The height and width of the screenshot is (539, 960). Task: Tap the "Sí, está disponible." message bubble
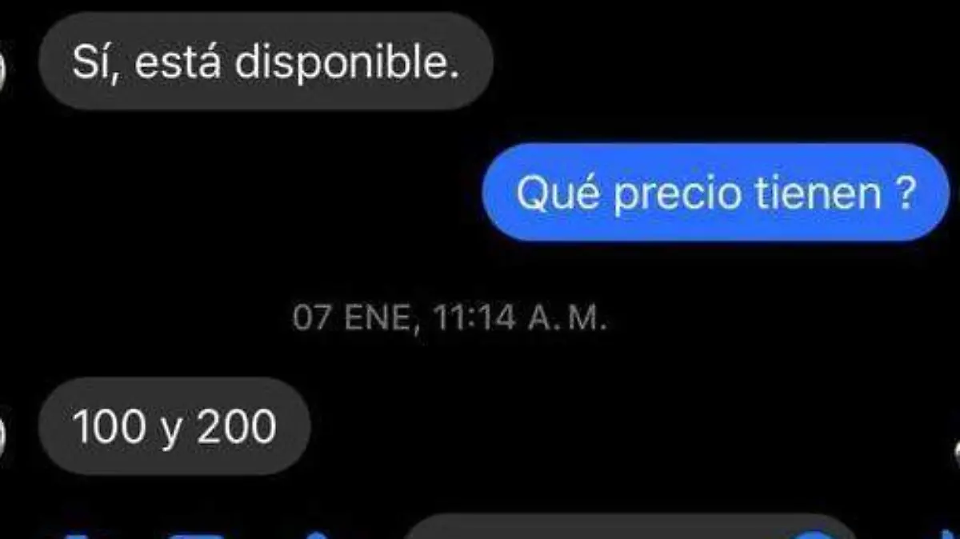(x=265, y=62)
